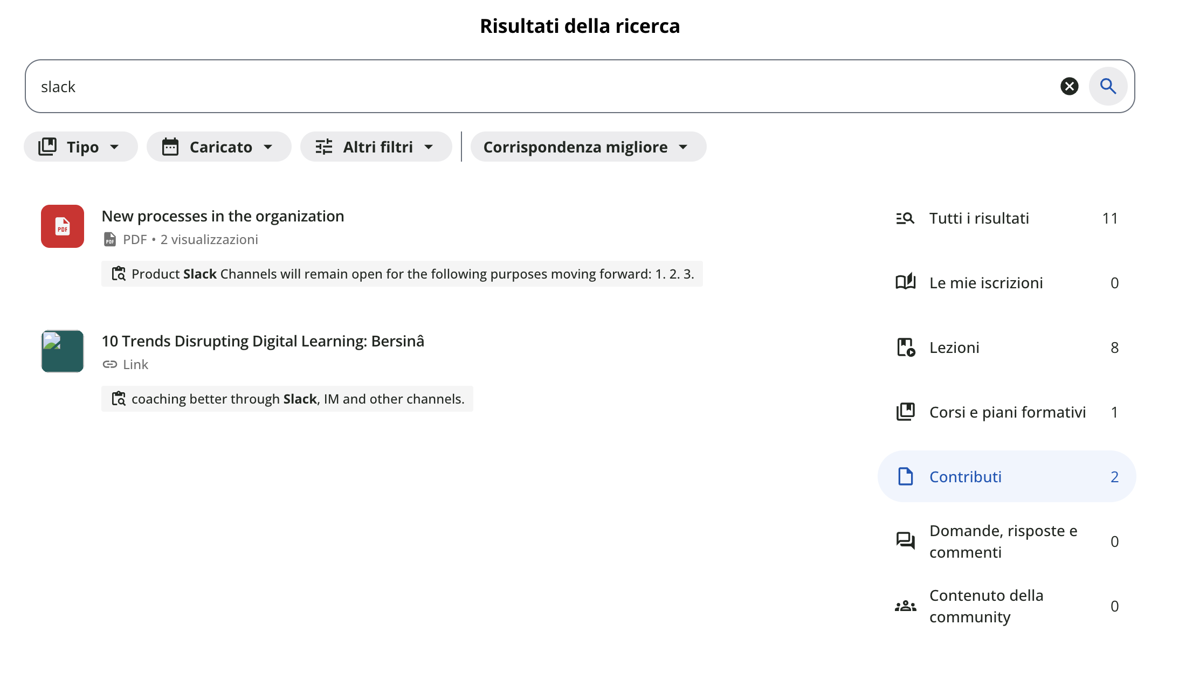Select the Tutti i risultati filter icon
This screenshot has height=694, width=1186.
pos(906,218)
